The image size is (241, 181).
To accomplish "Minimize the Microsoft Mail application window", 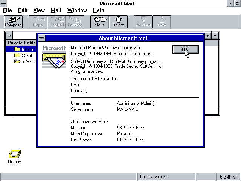I will (x=230, y=3).
